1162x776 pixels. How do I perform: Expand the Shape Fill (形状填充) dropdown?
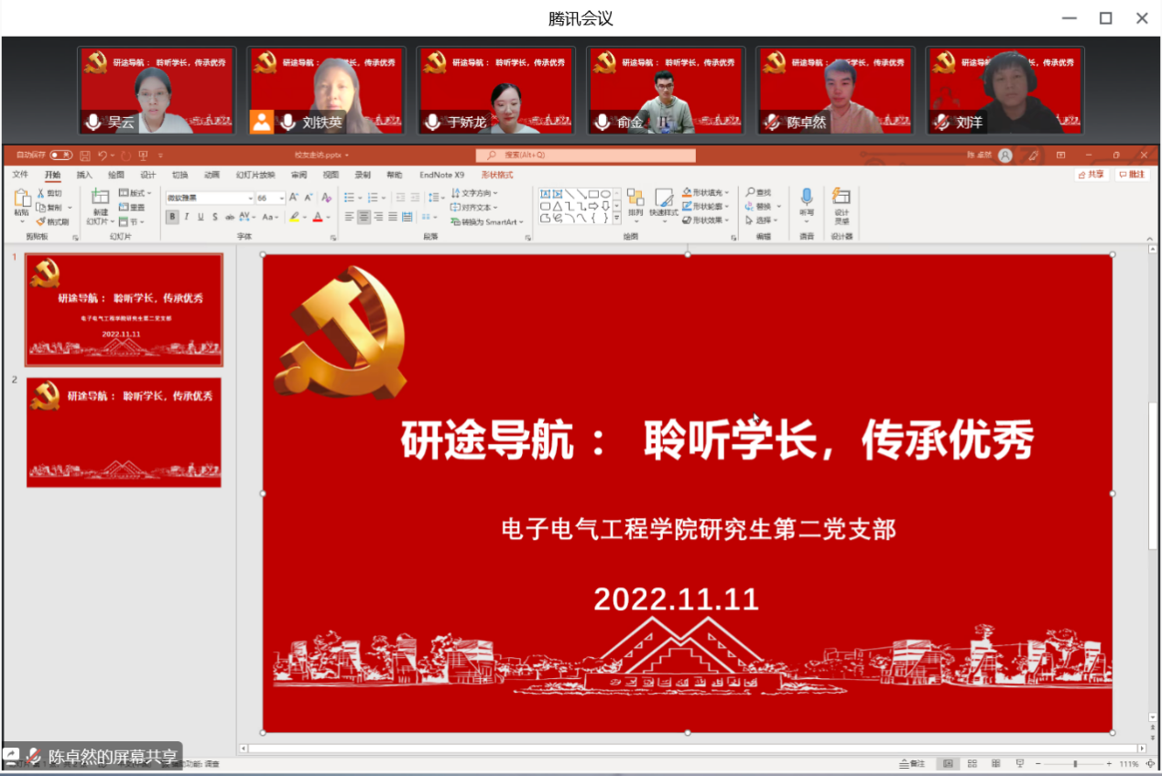(728, 192)
